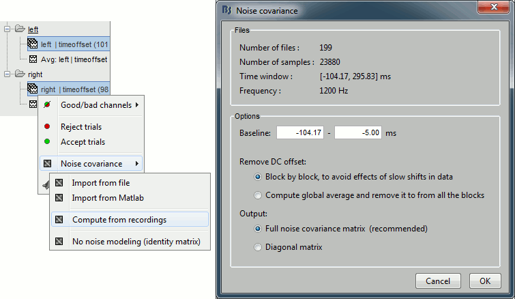Click the baseline start field showing -104.17
The height and width of the screenshot is (299, 515).
click(299, 133)
